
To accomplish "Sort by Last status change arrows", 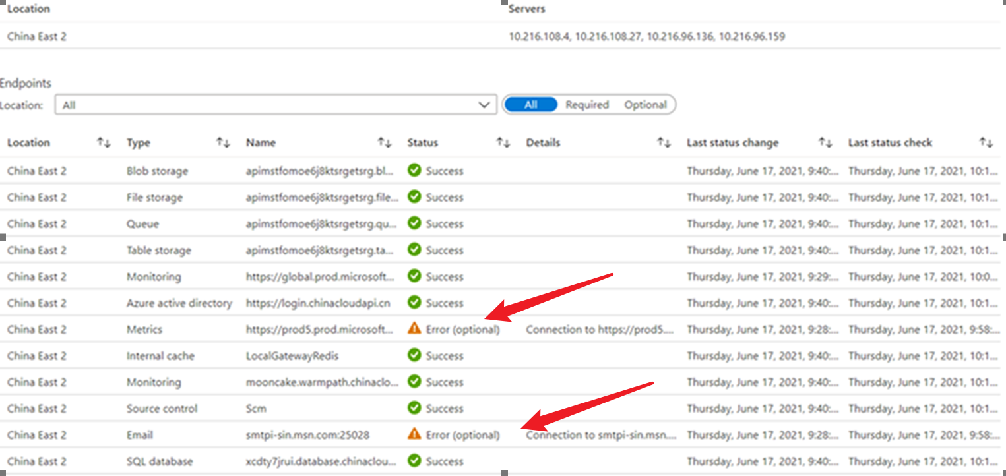I will point(825,142).
